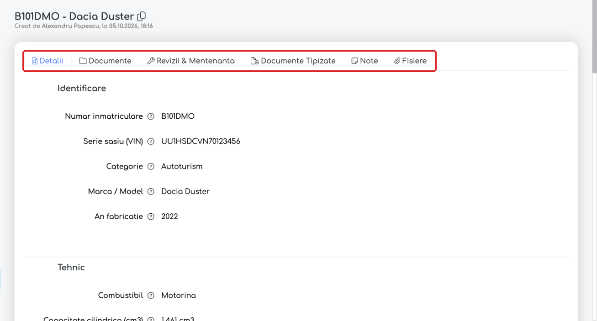Screen dimensions: 597x321
Task: Switch to the Detalii tab
Action: pos(48,61)
